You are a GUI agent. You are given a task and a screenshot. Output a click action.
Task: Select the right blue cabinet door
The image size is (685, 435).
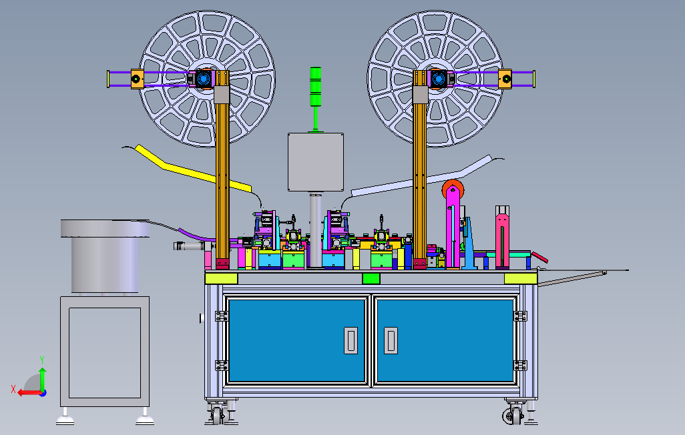click(x=445, y=341)
